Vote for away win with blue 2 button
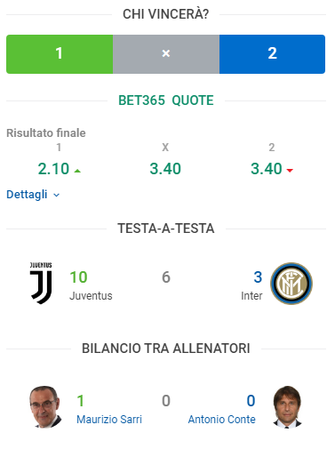This screenshot has width=335, height=449. click(272, 54)
